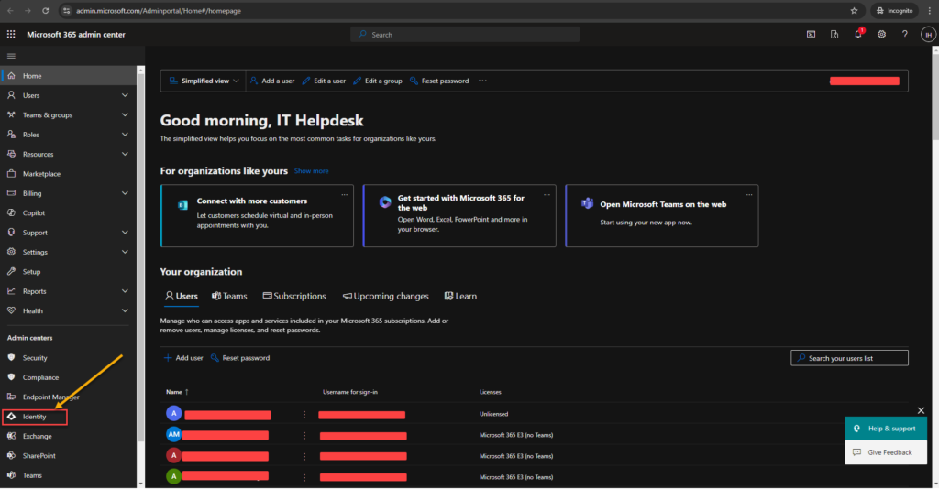The image size is (939, 489).
Task: Click Edit a user in command bar
Action: (x=324, y=81)
